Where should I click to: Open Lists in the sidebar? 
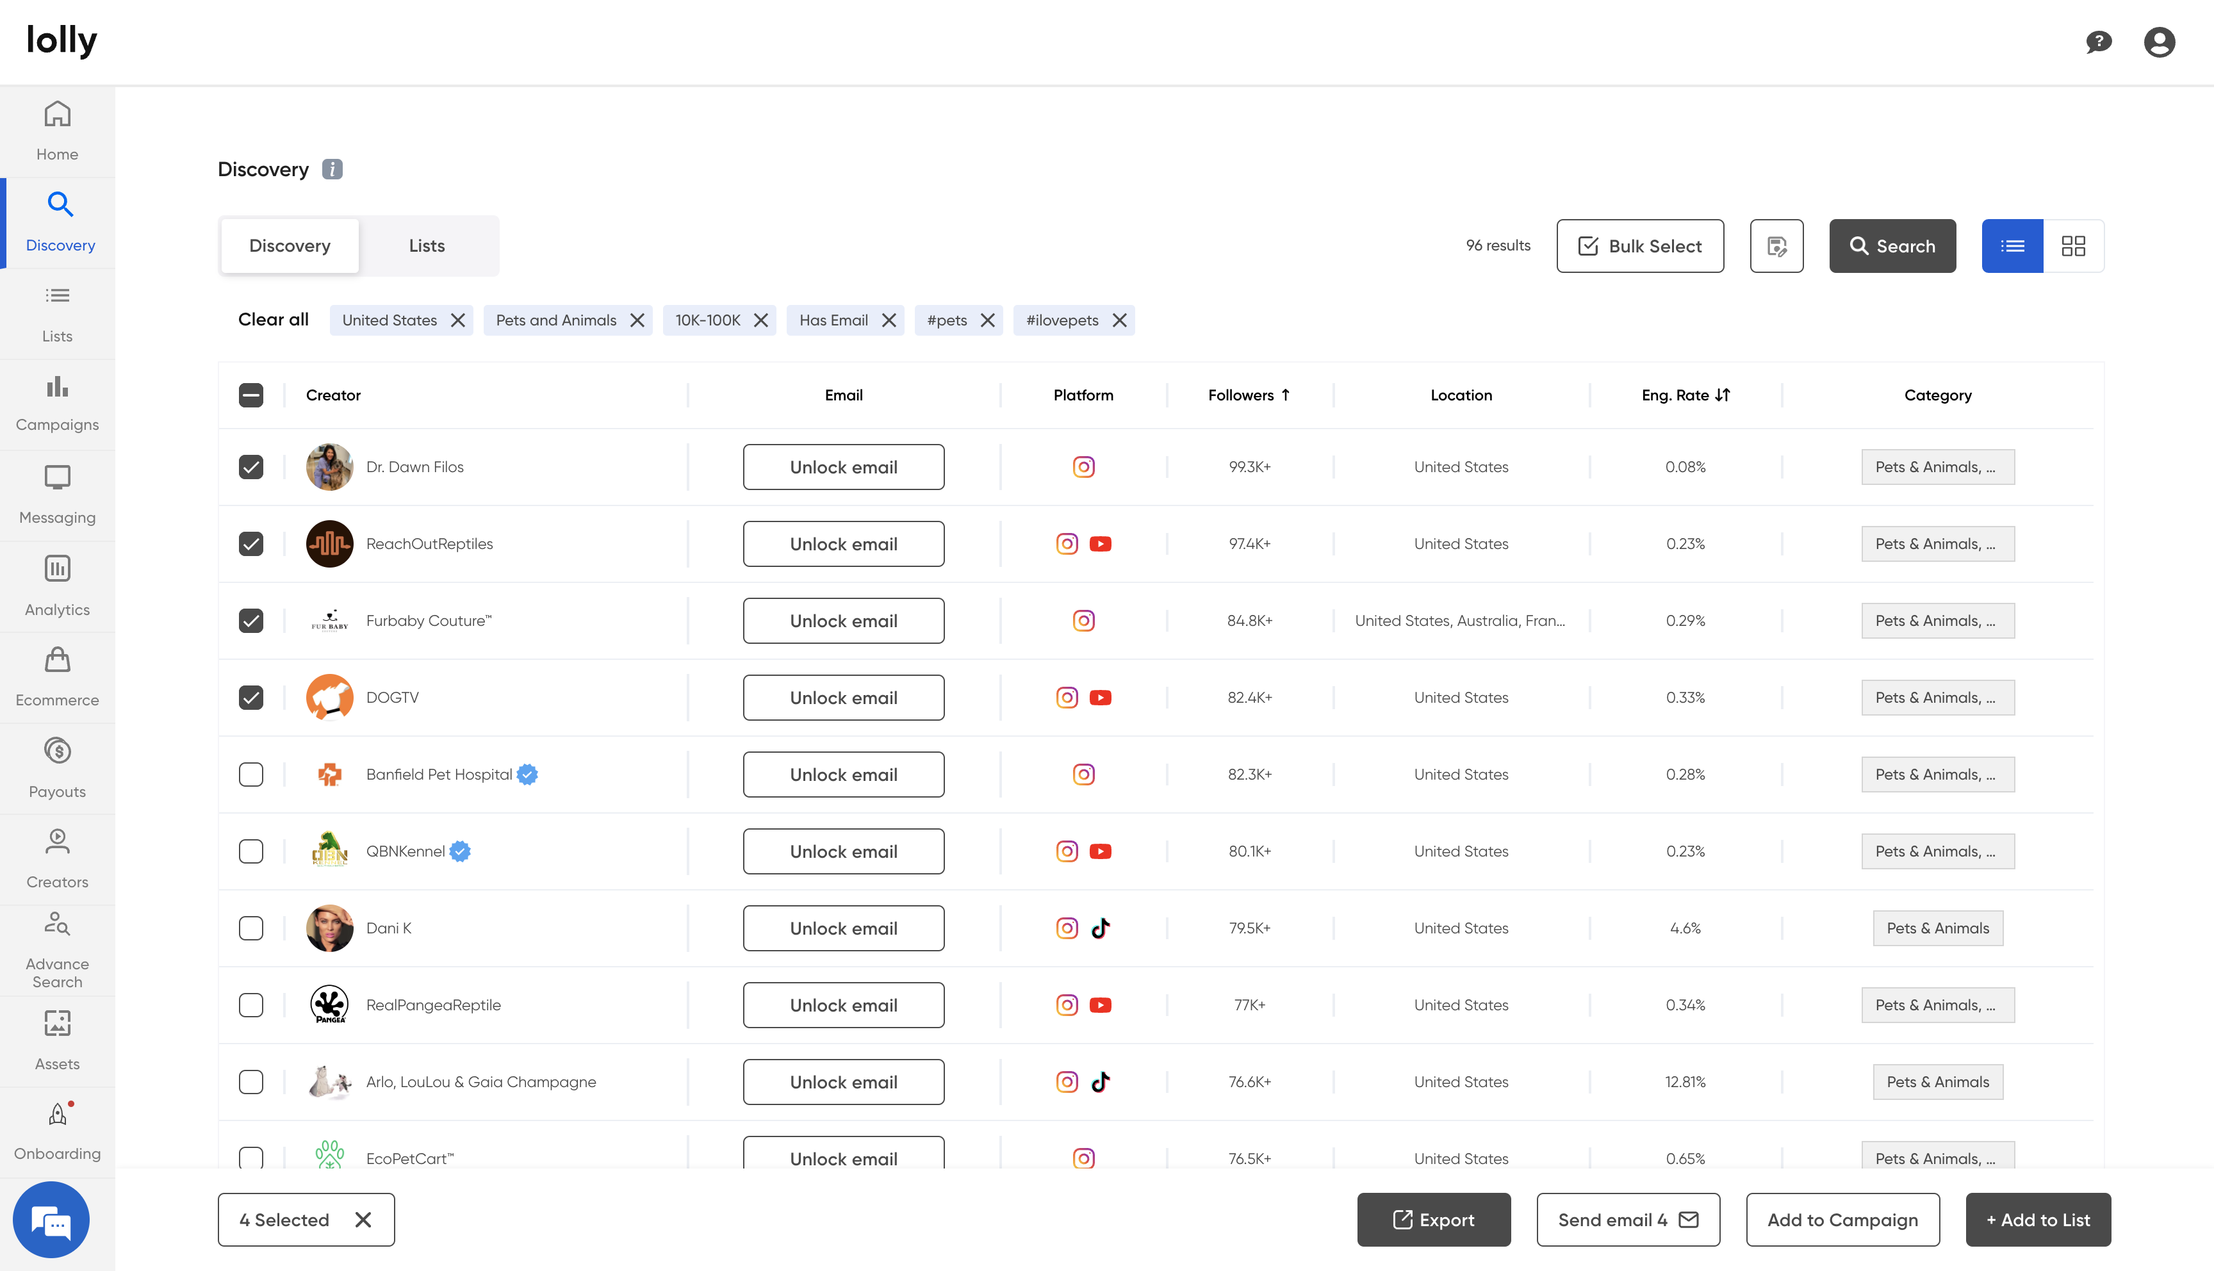click(x=58, y=315)
